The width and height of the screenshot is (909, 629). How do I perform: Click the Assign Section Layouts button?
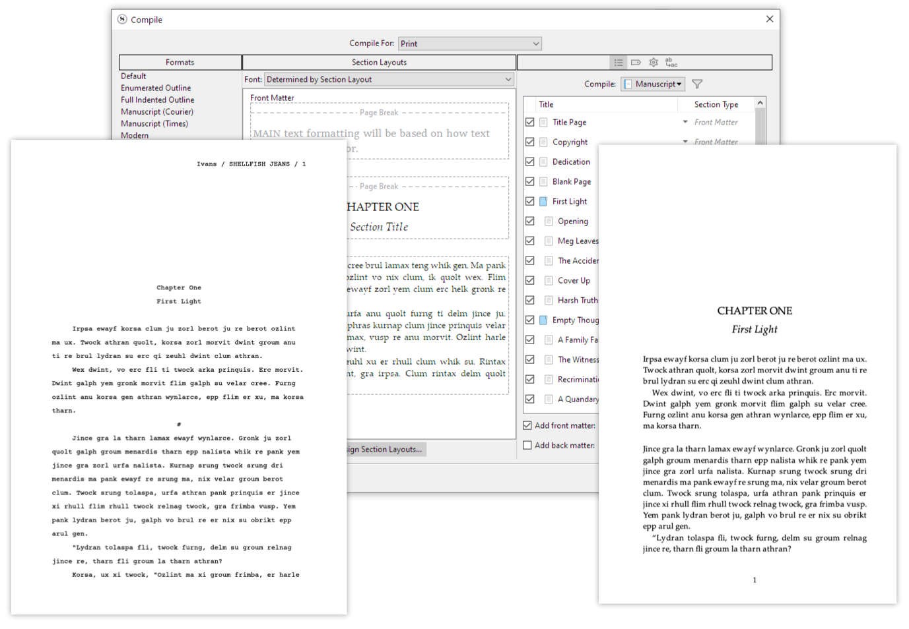point(386,450)
